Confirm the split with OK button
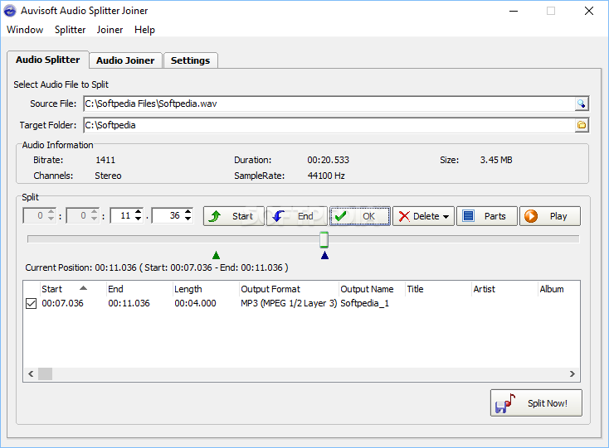Screen dimensions: 609x448 tap(360, 216)
